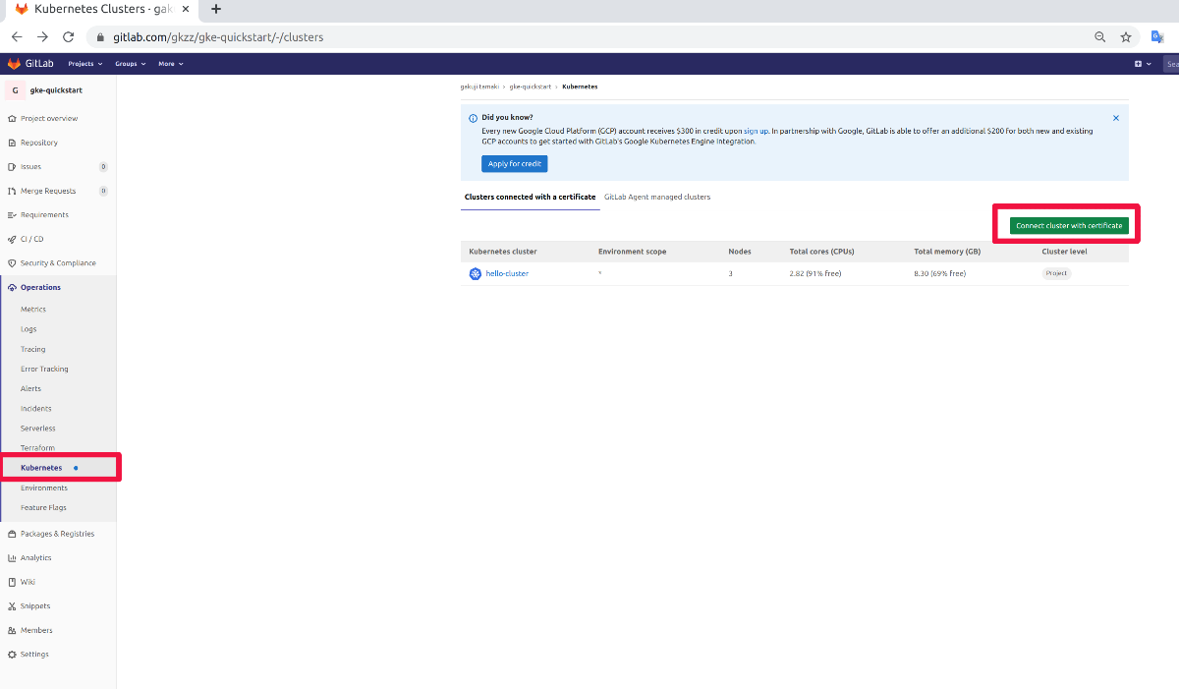Click the Settings gear icon
This screenshot has width=1179, height=689.
(12, 655)
